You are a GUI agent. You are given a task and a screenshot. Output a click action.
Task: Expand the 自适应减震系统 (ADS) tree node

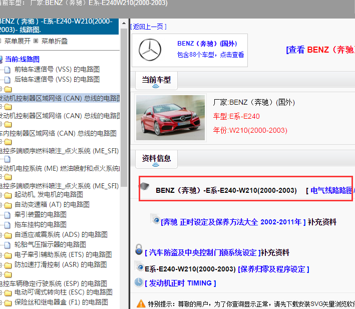coord(1,235)
